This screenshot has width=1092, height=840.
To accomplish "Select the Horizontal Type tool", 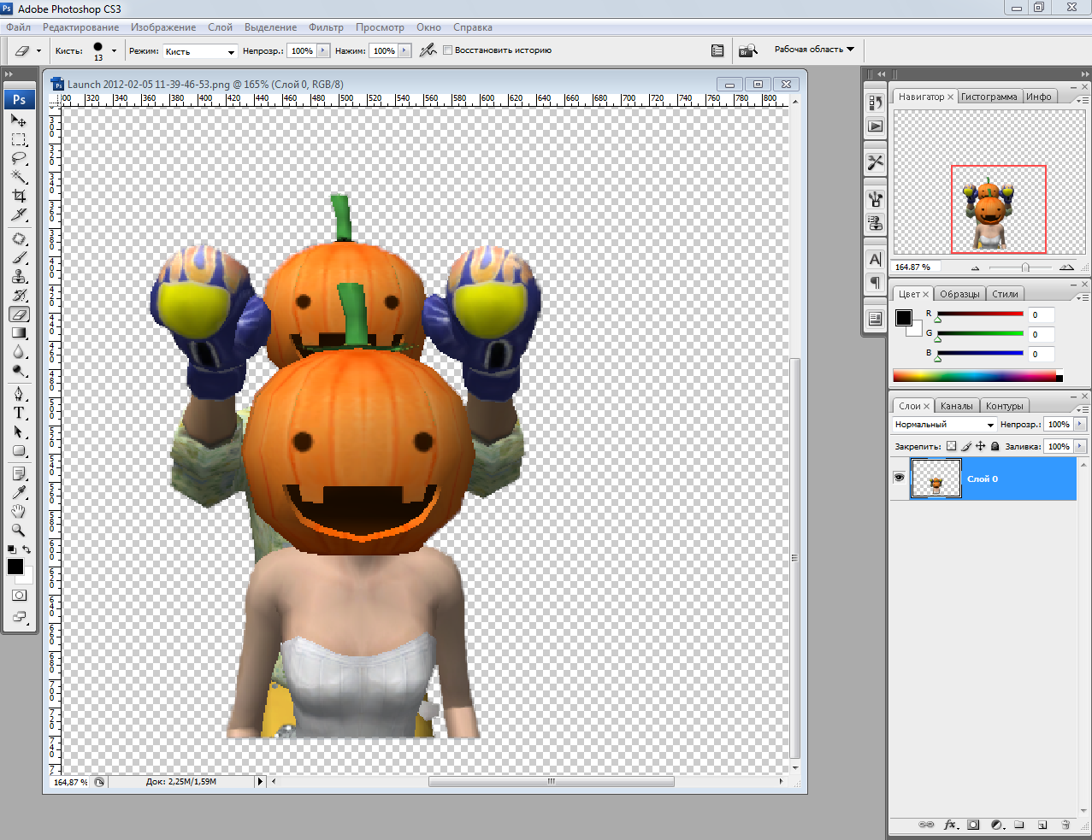I will pos(19,413).
